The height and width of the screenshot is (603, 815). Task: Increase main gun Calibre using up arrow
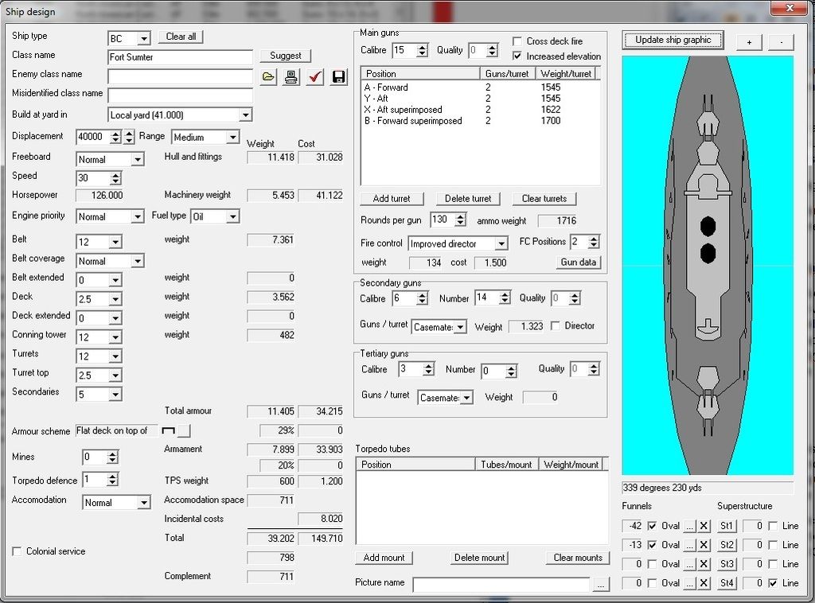[422, 47]
